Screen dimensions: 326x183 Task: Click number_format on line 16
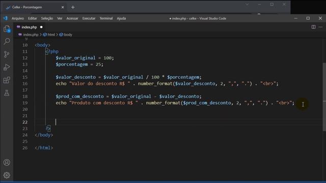point(155,83)
